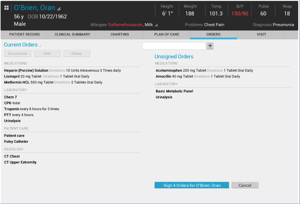300x204 pixels.
Task: Expand the Allergies list arrow
Action: tap(156, 25)
